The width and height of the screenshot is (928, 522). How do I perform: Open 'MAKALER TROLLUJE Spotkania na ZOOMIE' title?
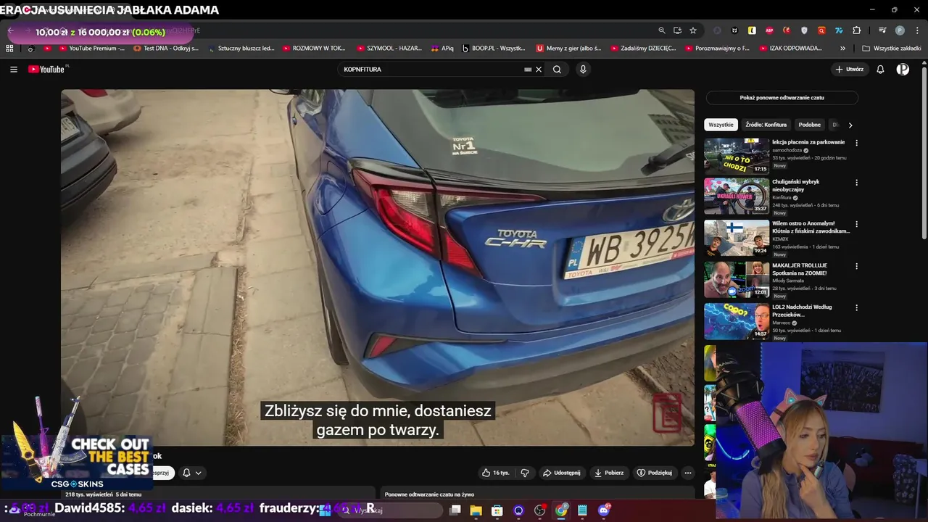(800, 269)
